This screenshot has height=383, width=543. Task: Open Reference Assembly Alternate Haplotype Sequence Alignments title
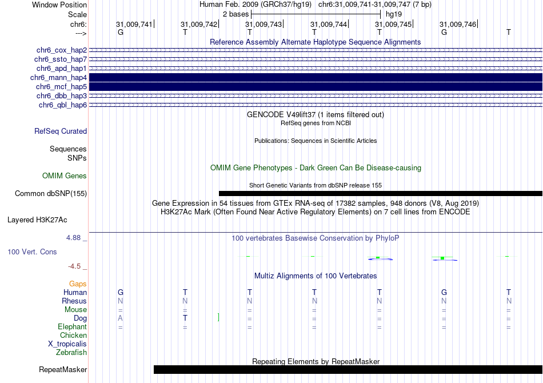tap(315, 42)
